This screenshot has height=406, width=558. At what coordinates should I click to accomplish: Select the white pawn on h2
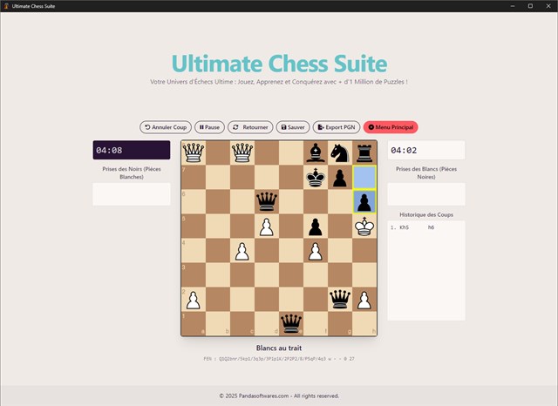(x=364, y=300)
